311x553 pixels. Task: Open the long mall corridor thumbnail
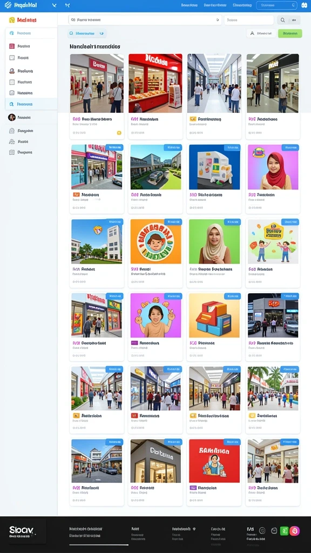(x=214, y=83)
